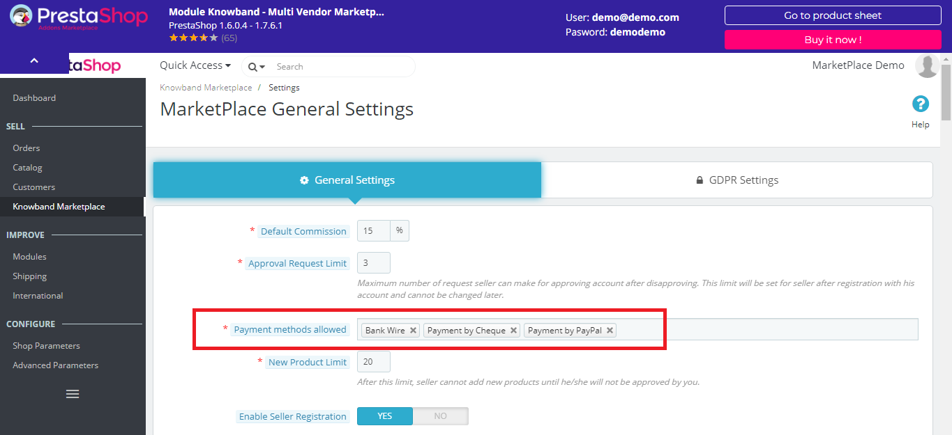Screen dimensions: 952x435
Task: Open Catalog menu item
Action: click(27, 168)
